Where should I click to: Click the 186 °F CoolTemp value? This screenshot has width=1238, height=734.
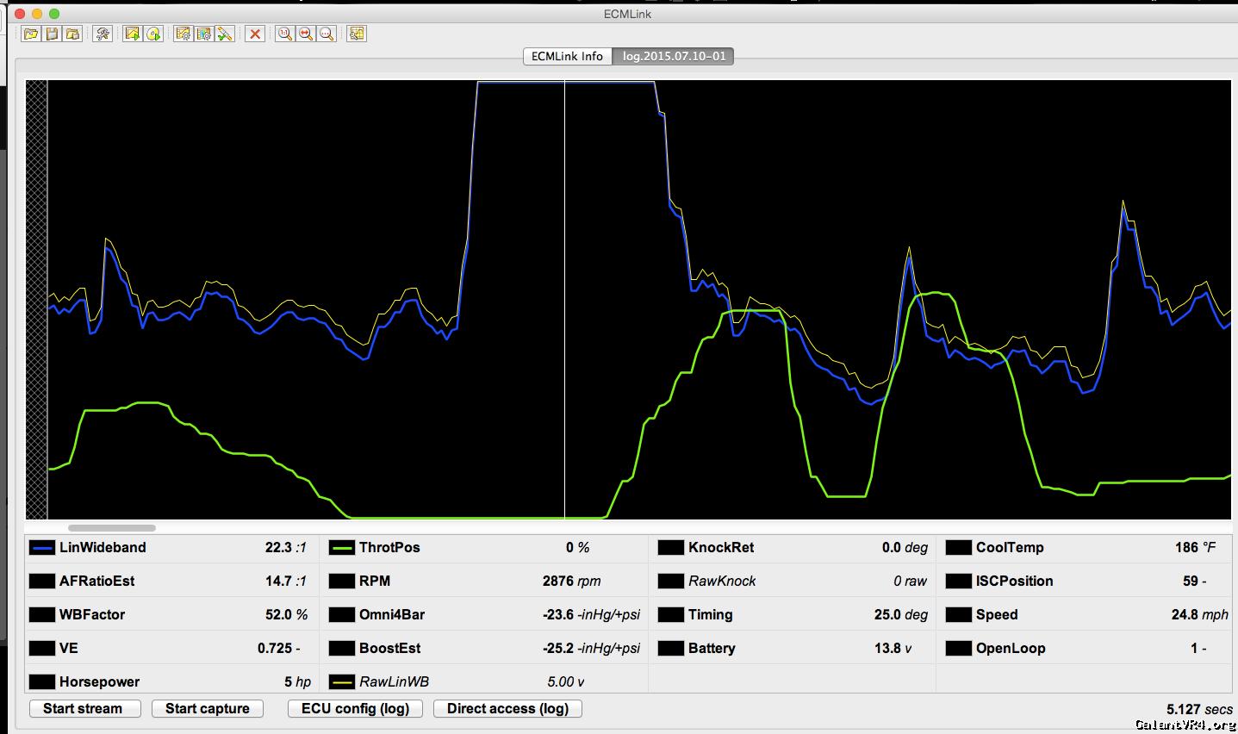tap(1196, 547)
